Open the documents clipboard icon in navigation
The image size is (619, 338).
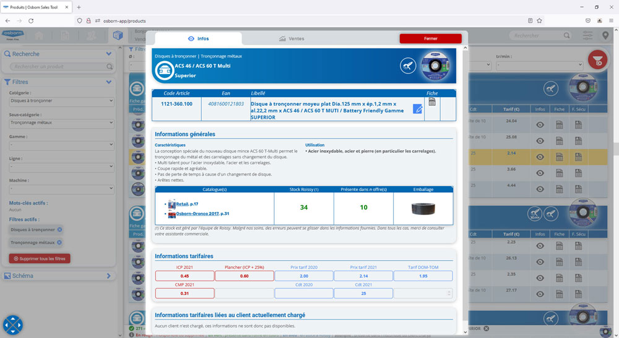click(65, 36)
